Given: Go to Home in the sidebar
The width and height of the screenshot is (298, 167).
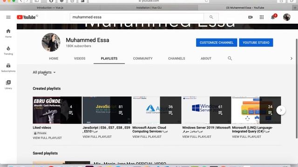Looking at the screenshot, I should [8, 33].
